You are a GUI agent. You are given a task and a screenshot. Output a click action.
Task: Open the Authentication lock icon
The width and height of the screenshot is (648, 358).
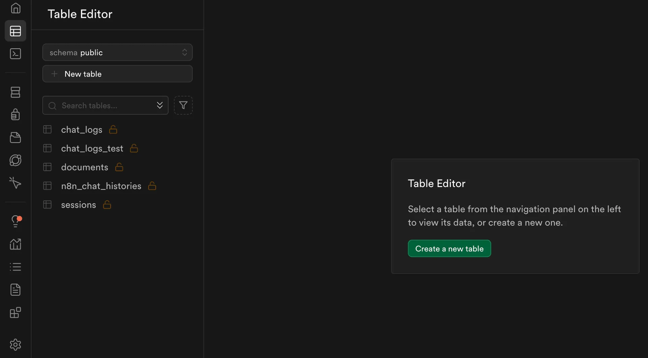[x=16, y=115]
